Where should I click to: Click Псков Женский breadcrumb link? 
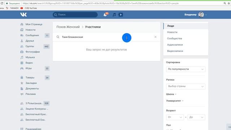[x=68, y=27]
